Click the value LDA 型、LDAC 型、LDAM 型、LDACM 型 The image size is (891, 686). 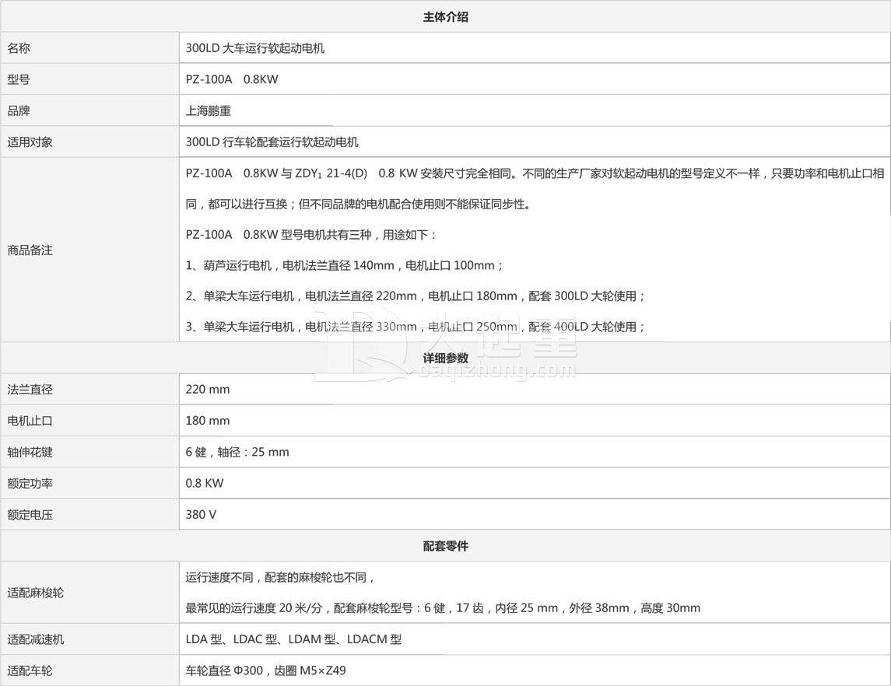pyautogui.click(x=293, y=639)
